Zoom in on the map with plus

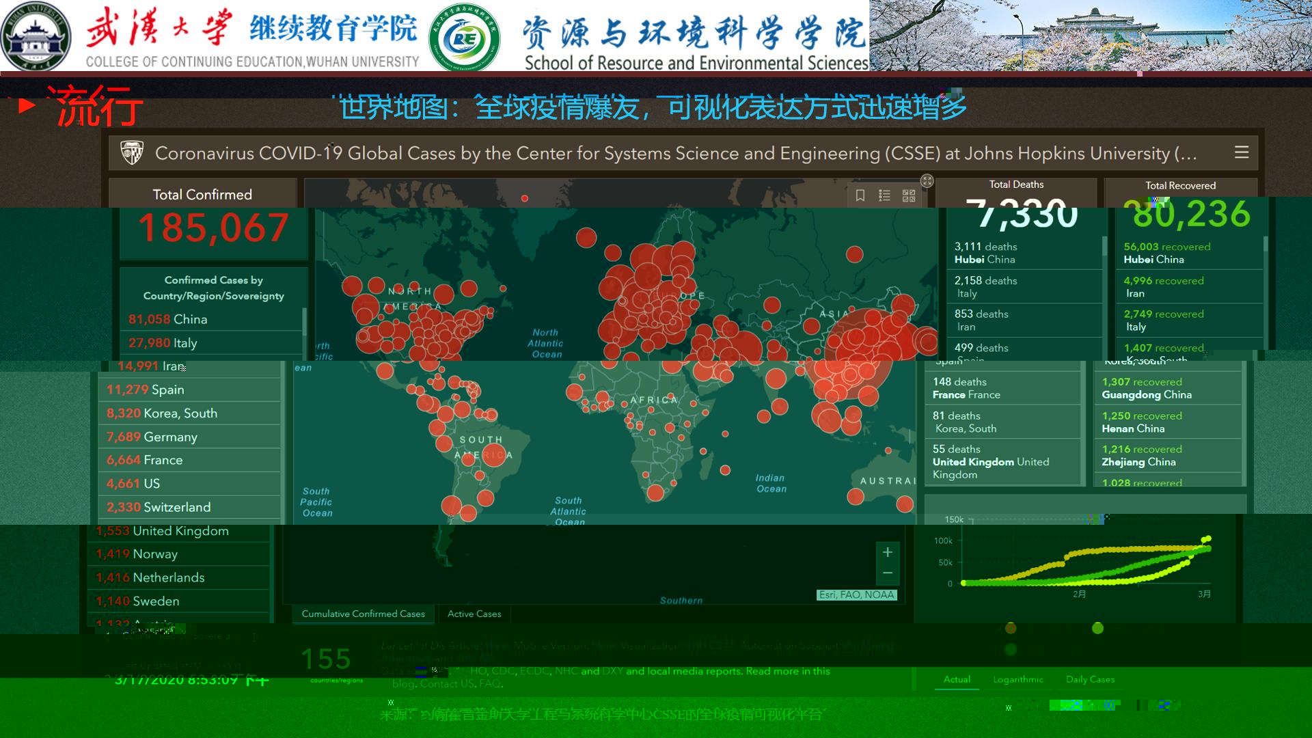[888, 552]
